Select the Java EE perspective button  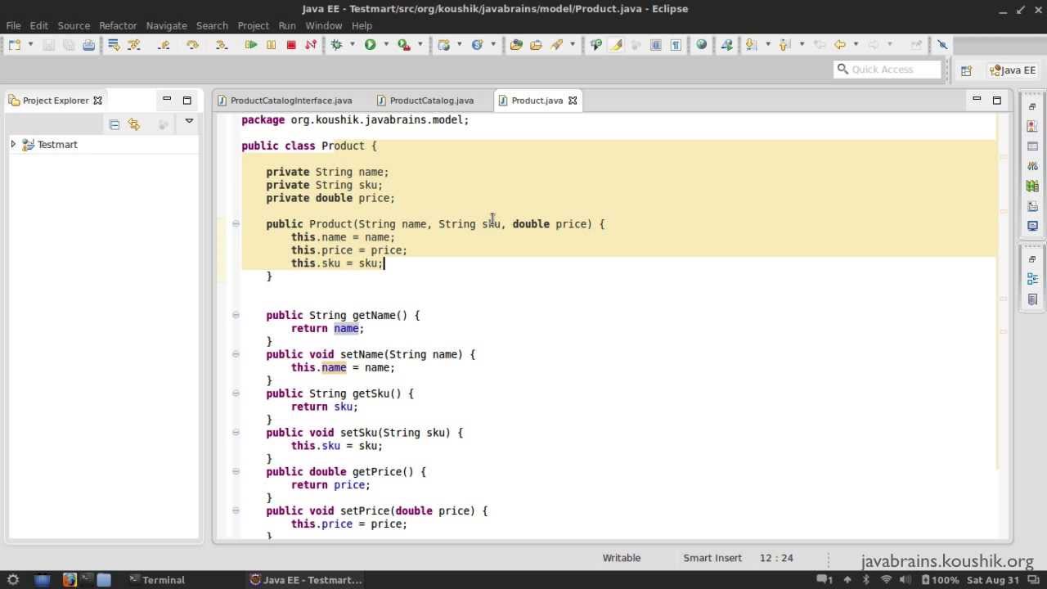coord(1013,70)
